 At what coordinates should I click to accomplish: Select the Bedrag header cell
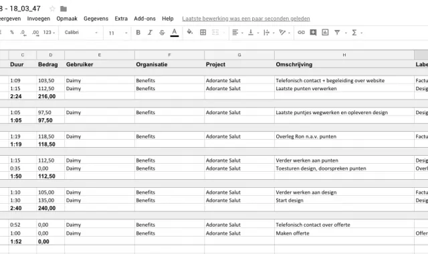pyautogui.click(x=51, y=64)
